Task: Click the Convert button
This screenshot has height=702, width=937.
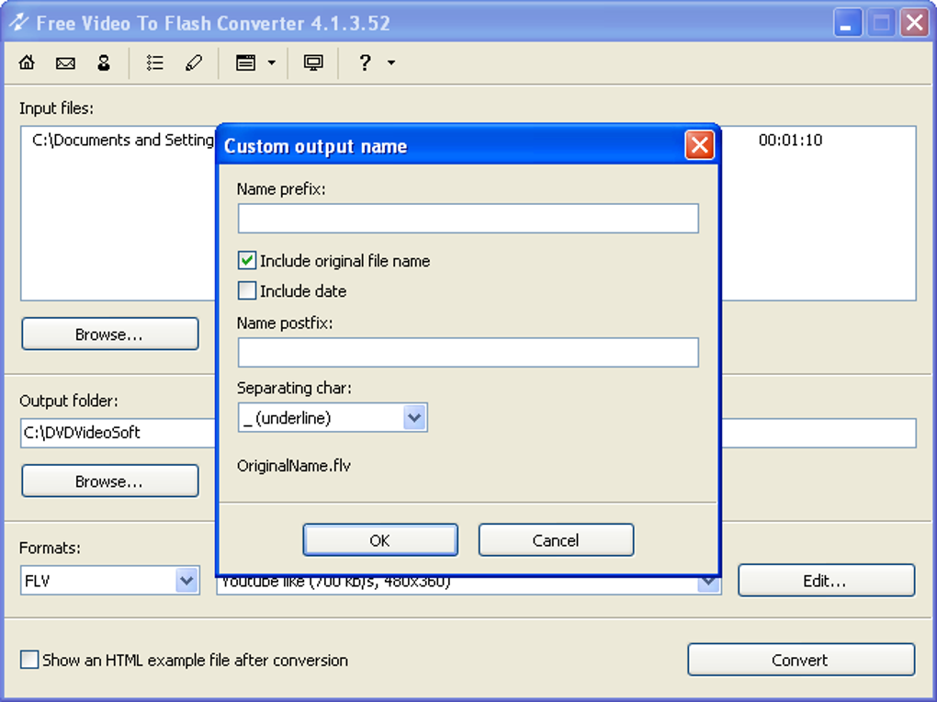Action: 800,660
